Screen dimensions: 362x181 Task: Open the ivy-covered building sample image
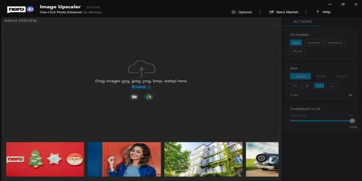pyautogui.click(x=203, y=159)
